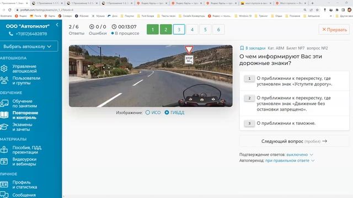Viewport: 353px width, 198px height.
Task: Open Пользователи и группы in the sidebar
Action: [x=26, y=80]
